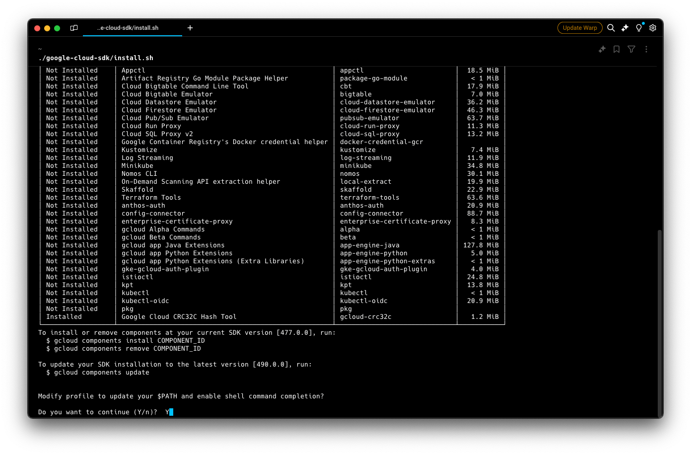Click the 'gcloud Alpha Commands' name

(163, 229)
